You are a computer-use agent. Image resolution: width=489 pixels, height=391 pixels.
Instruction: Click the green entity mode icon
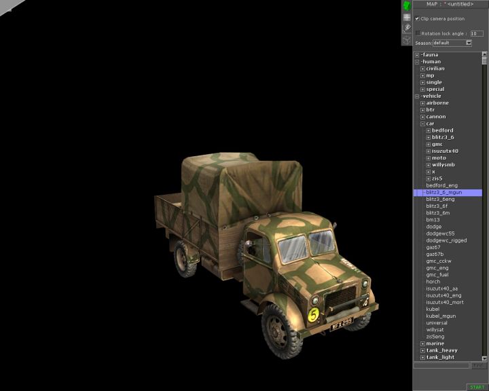pos(407,6)
